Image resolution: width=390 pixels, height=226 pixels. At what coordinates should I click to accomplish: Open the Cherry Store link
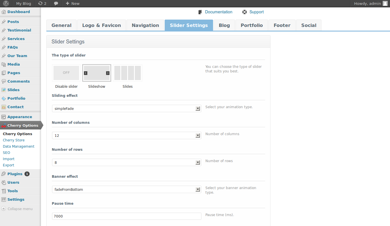point(14,140)
